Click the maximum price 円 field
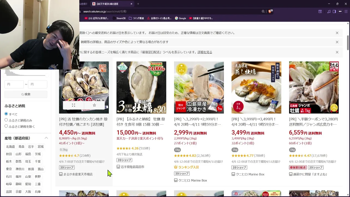Image resolution: width=350 pixels, height=197 pixels. click(38, 84)
